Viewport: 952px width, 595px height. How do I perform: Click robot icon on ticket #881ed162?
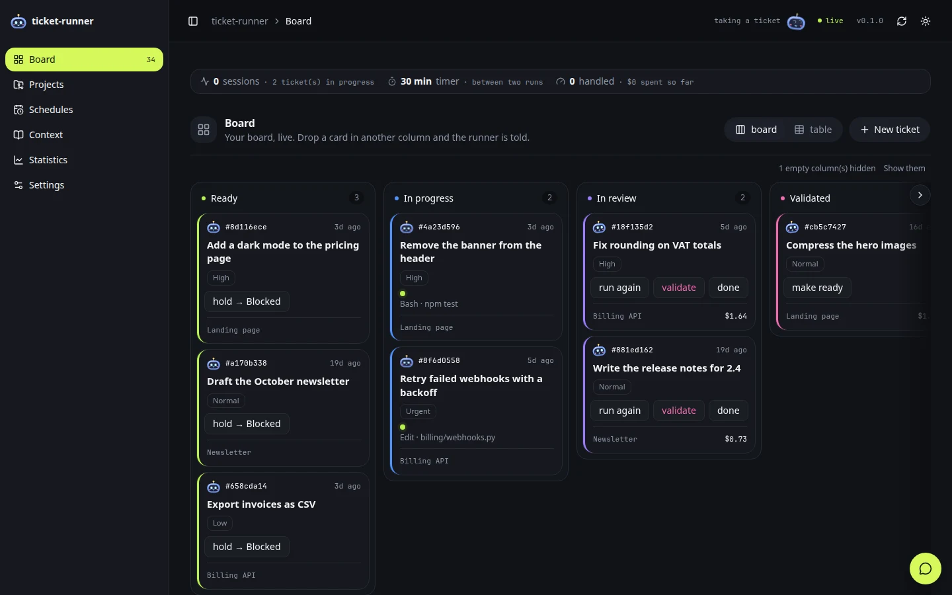600,350
